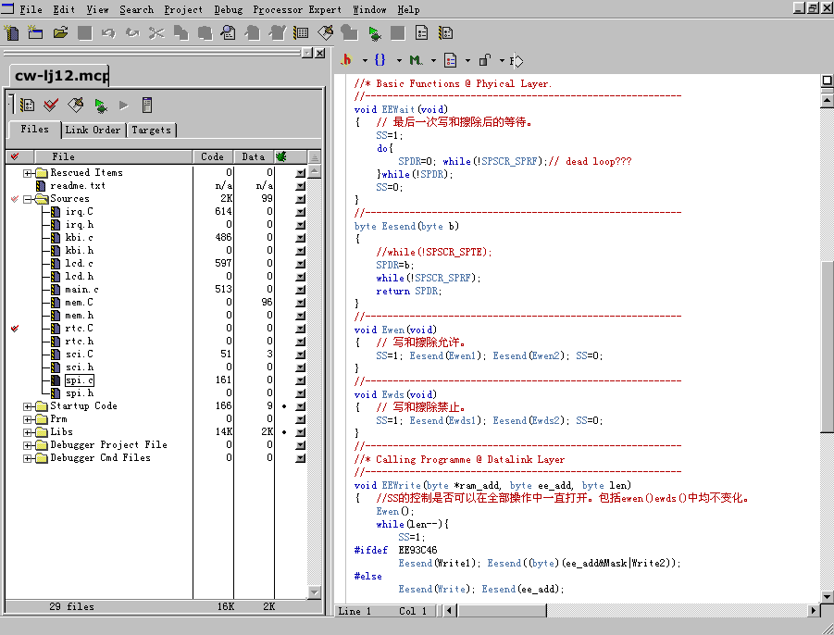The width and height of the screenshot is (834, 635).
Task: Expand the Startup Code folder
Action: point(28,406)
